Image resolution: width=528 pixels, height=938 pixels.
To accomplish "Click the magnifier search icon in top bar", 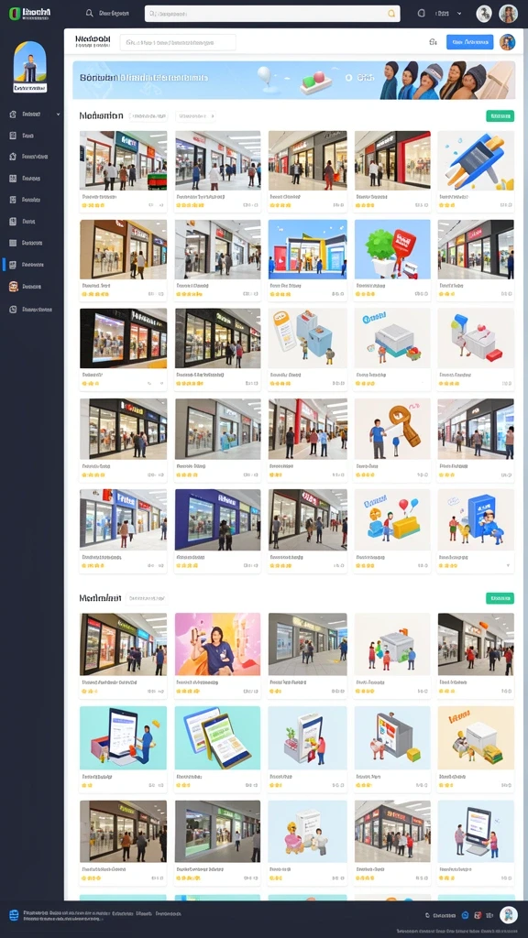I will click(x=89, y=13).
